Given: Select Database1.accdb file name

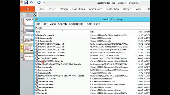Looking at the screenshot, I should pos(45,38).
